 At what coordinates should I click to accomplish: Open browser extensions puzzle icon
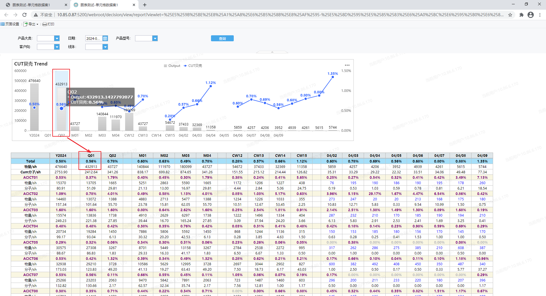tap(521, 15)
